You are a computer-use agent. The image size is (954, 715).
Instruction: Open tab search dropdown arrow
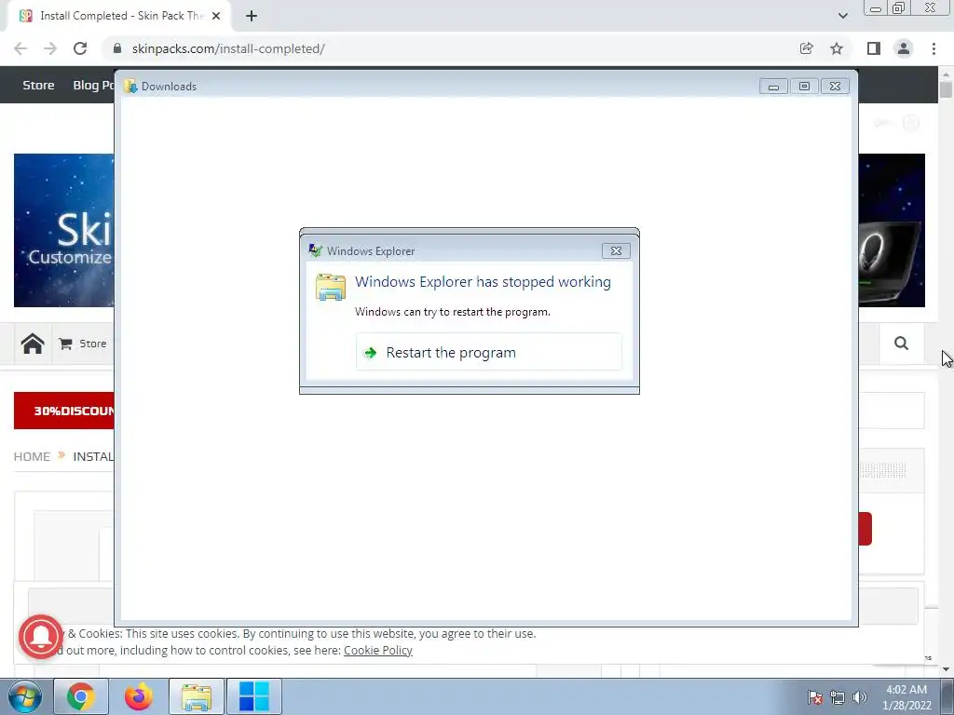842,16
